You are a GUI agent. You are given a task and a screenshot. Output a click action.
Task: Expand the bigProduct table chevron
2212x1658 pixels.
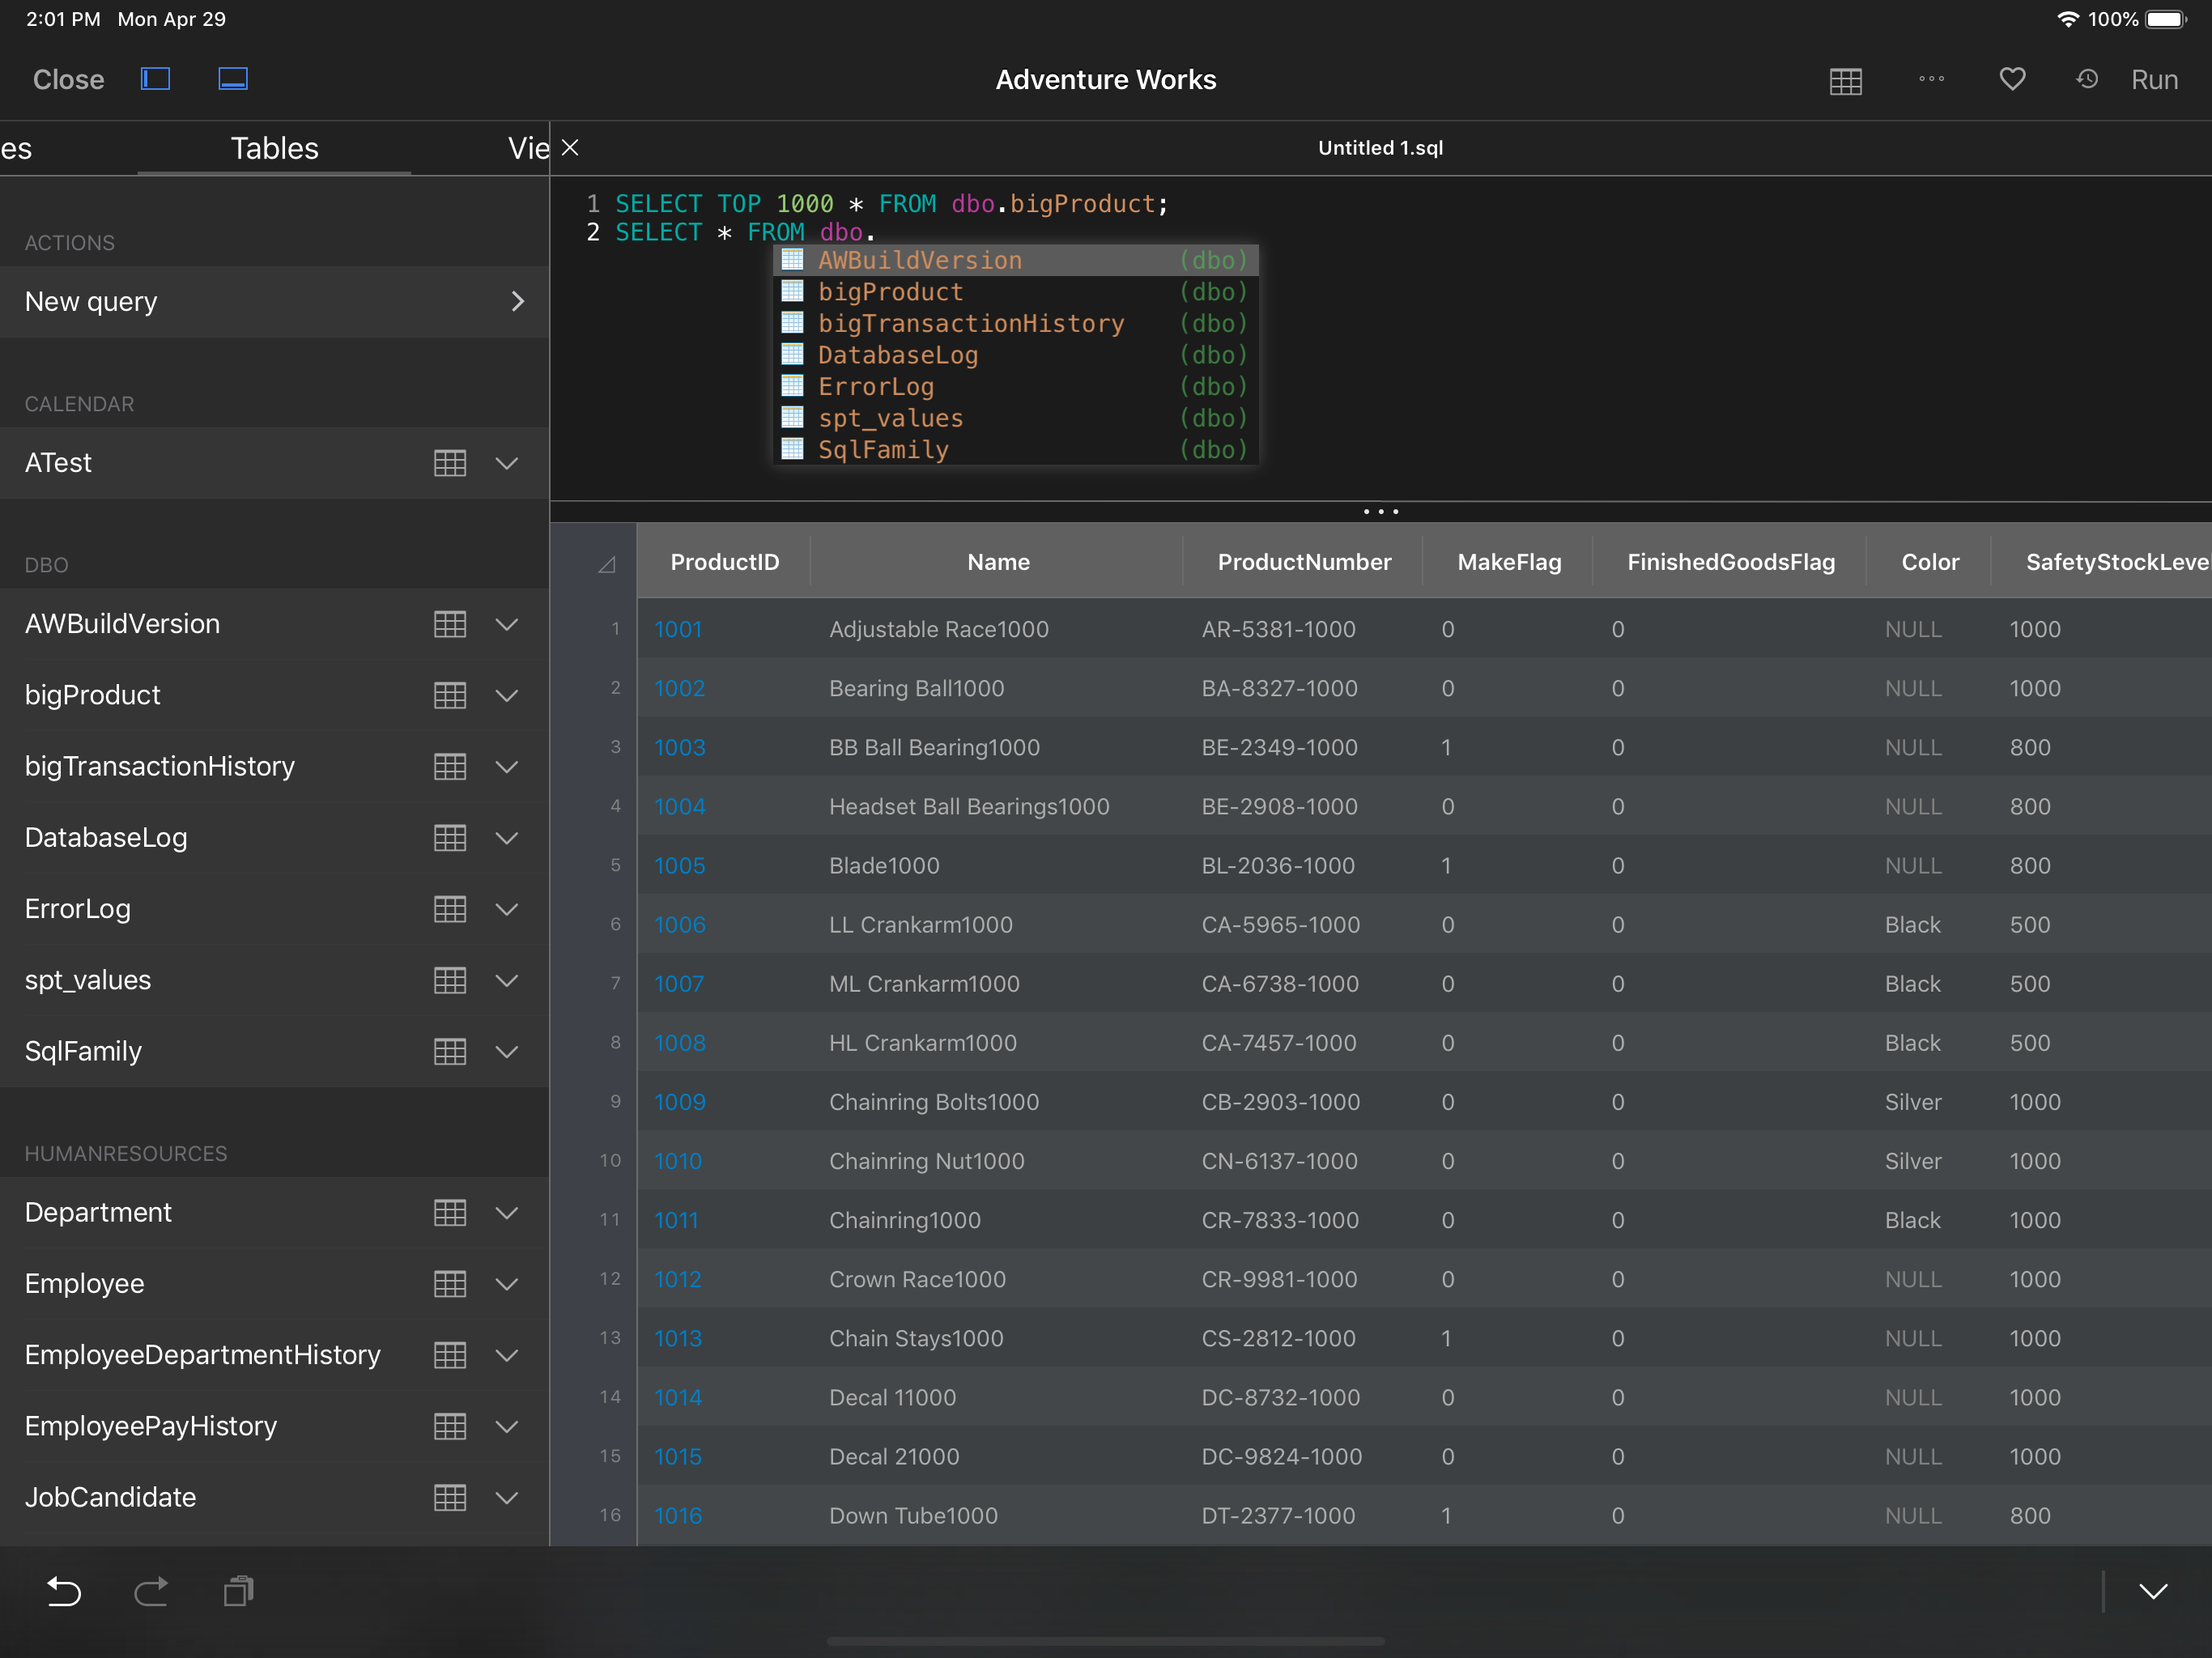pos(507,695)
